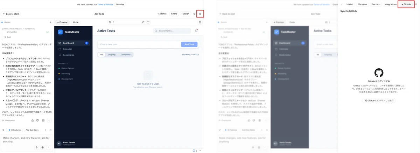Switch to the Preview tab in left screenshot
The width and height of the screenshot is (420, 153).
point(62,22)
